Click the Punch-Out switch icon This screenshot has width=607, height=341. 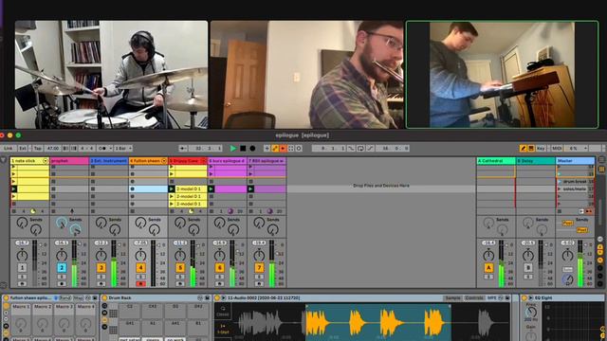[370, 148]
